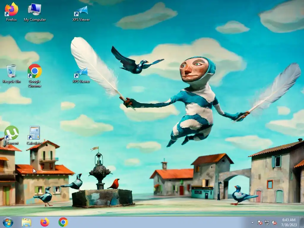Open the Action Center flag icon

click(x=259, y=223)
